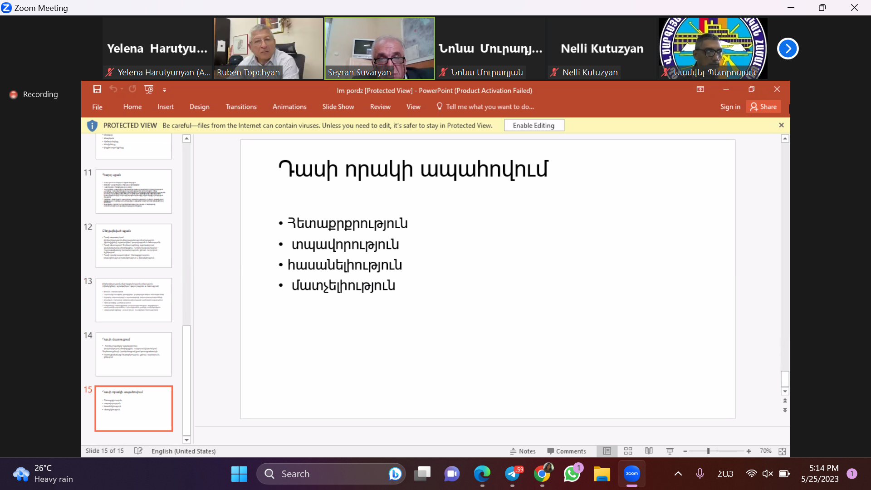Open the View ribbon tab
The image size is (871, 490).
pos(413,107)
